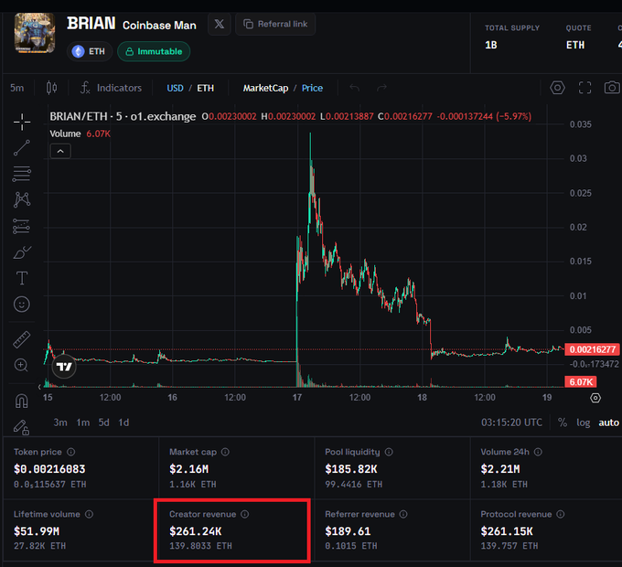Set chart range to 1m
This screenshot has height=567, width=622.
[x=83, y=423]
